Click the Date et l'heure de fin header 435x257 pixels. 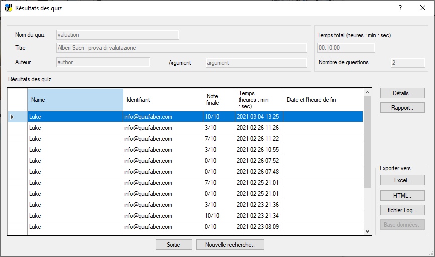[322, 100]
